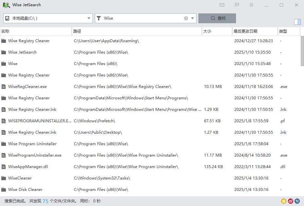Click the path C:\Users\User\AppData\Roaming\
304x206 pixels.
[x=107, y=41]
